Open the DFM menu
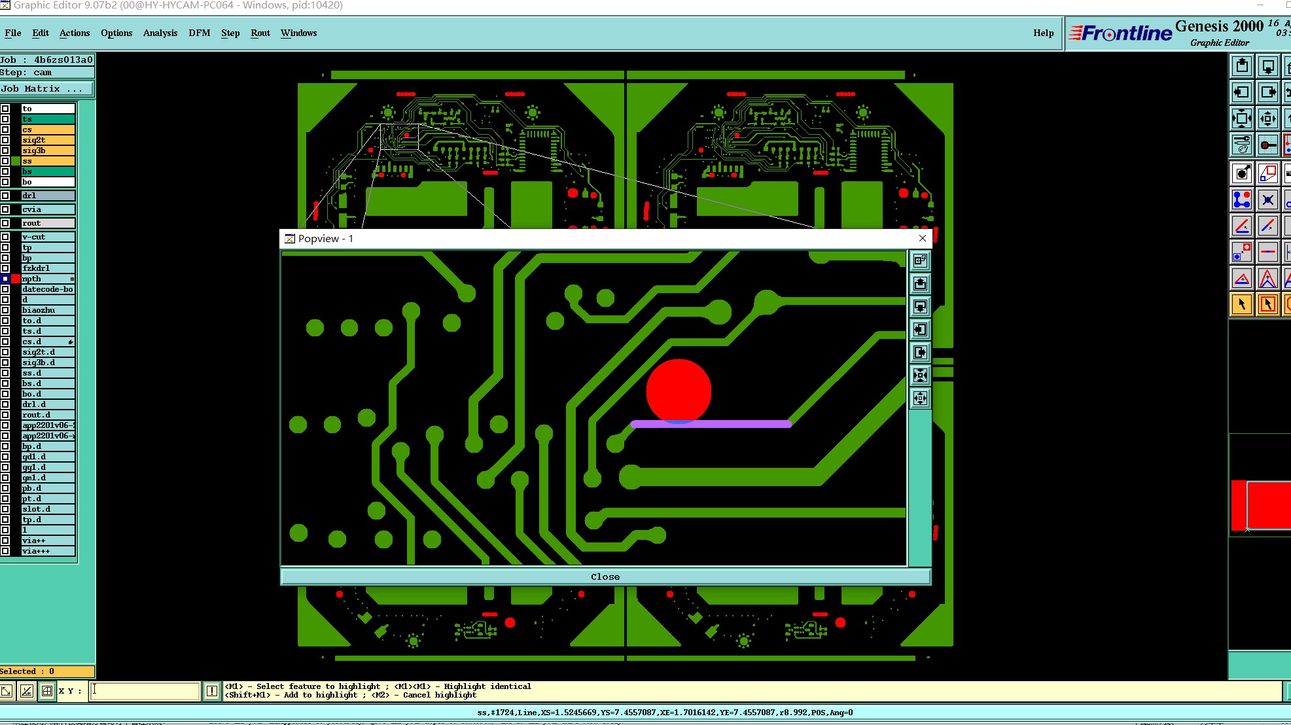 [x=199, y=33]
